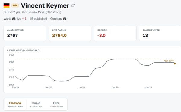This screenshot has width=181, height=112.
Task: Click the World #6 live ranking text
Action: 12,19
